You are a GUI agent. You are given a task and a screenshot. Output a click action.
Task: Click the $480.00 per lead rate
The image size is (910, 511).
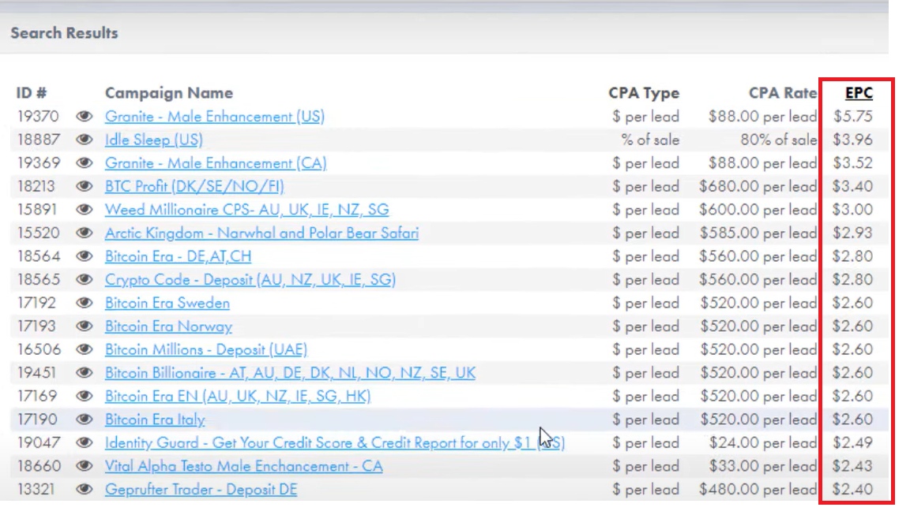point(758,489)
